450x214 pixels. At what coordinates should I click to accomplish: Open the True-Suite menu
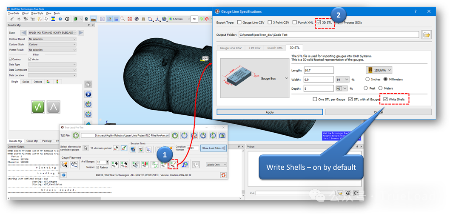14,13
